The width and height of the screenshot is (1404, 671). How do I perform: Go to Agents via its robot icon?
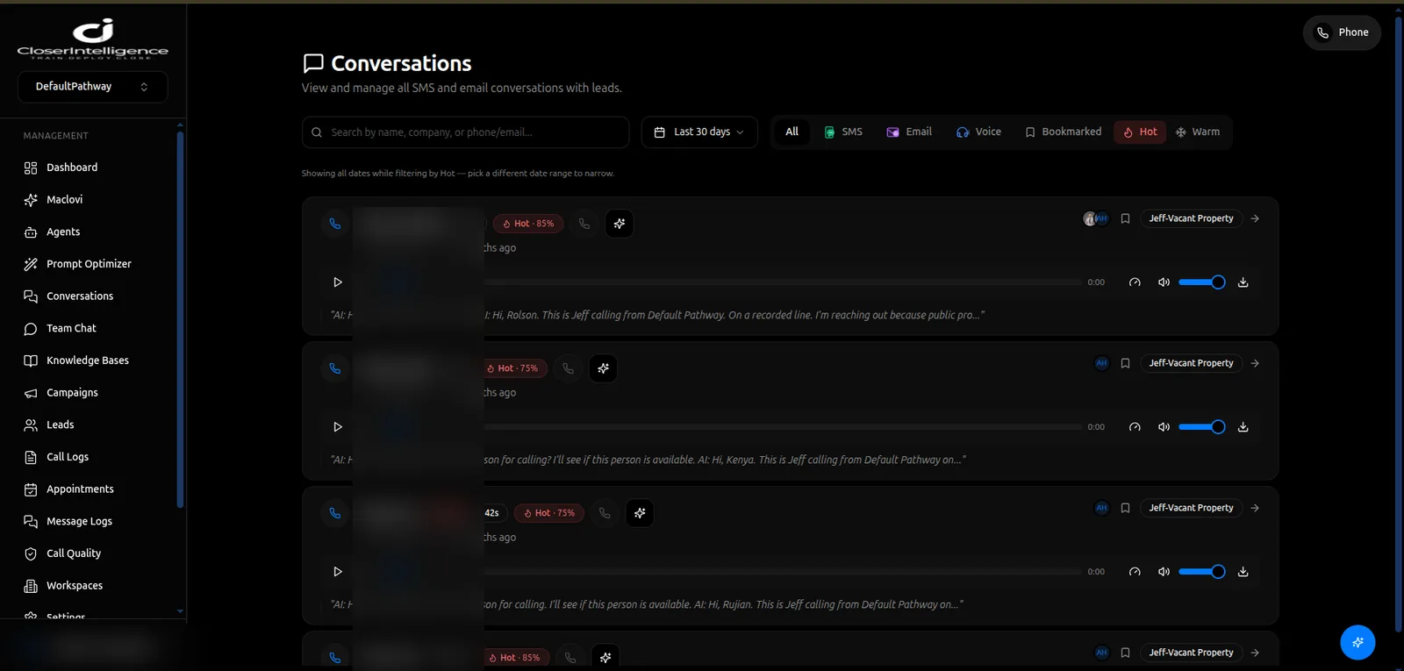coord(31,232)
